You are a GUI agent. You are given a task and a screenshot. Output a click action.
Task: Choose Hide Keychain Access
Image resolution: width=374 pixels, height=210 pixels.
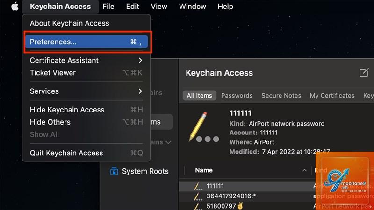click(86, 110)
